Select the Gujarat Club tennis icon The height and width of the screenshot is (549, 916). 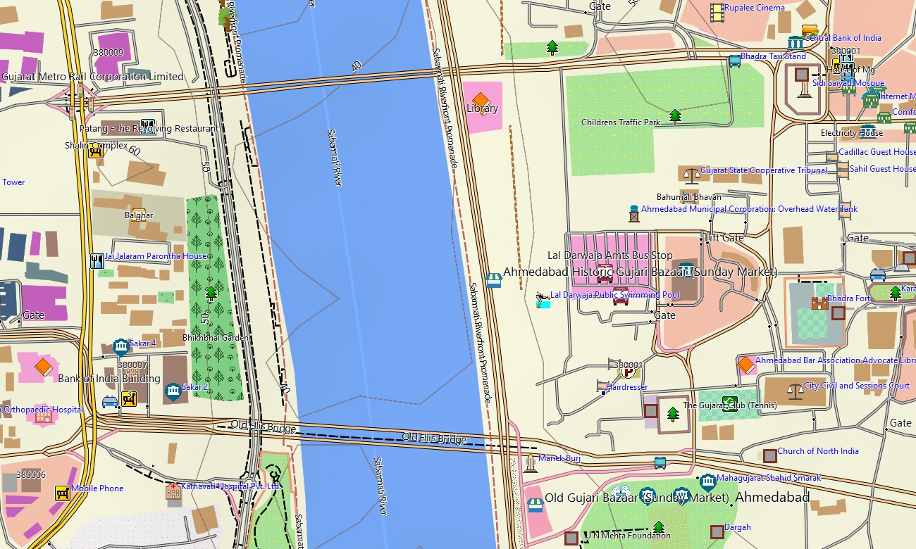(x=729, y=404)
